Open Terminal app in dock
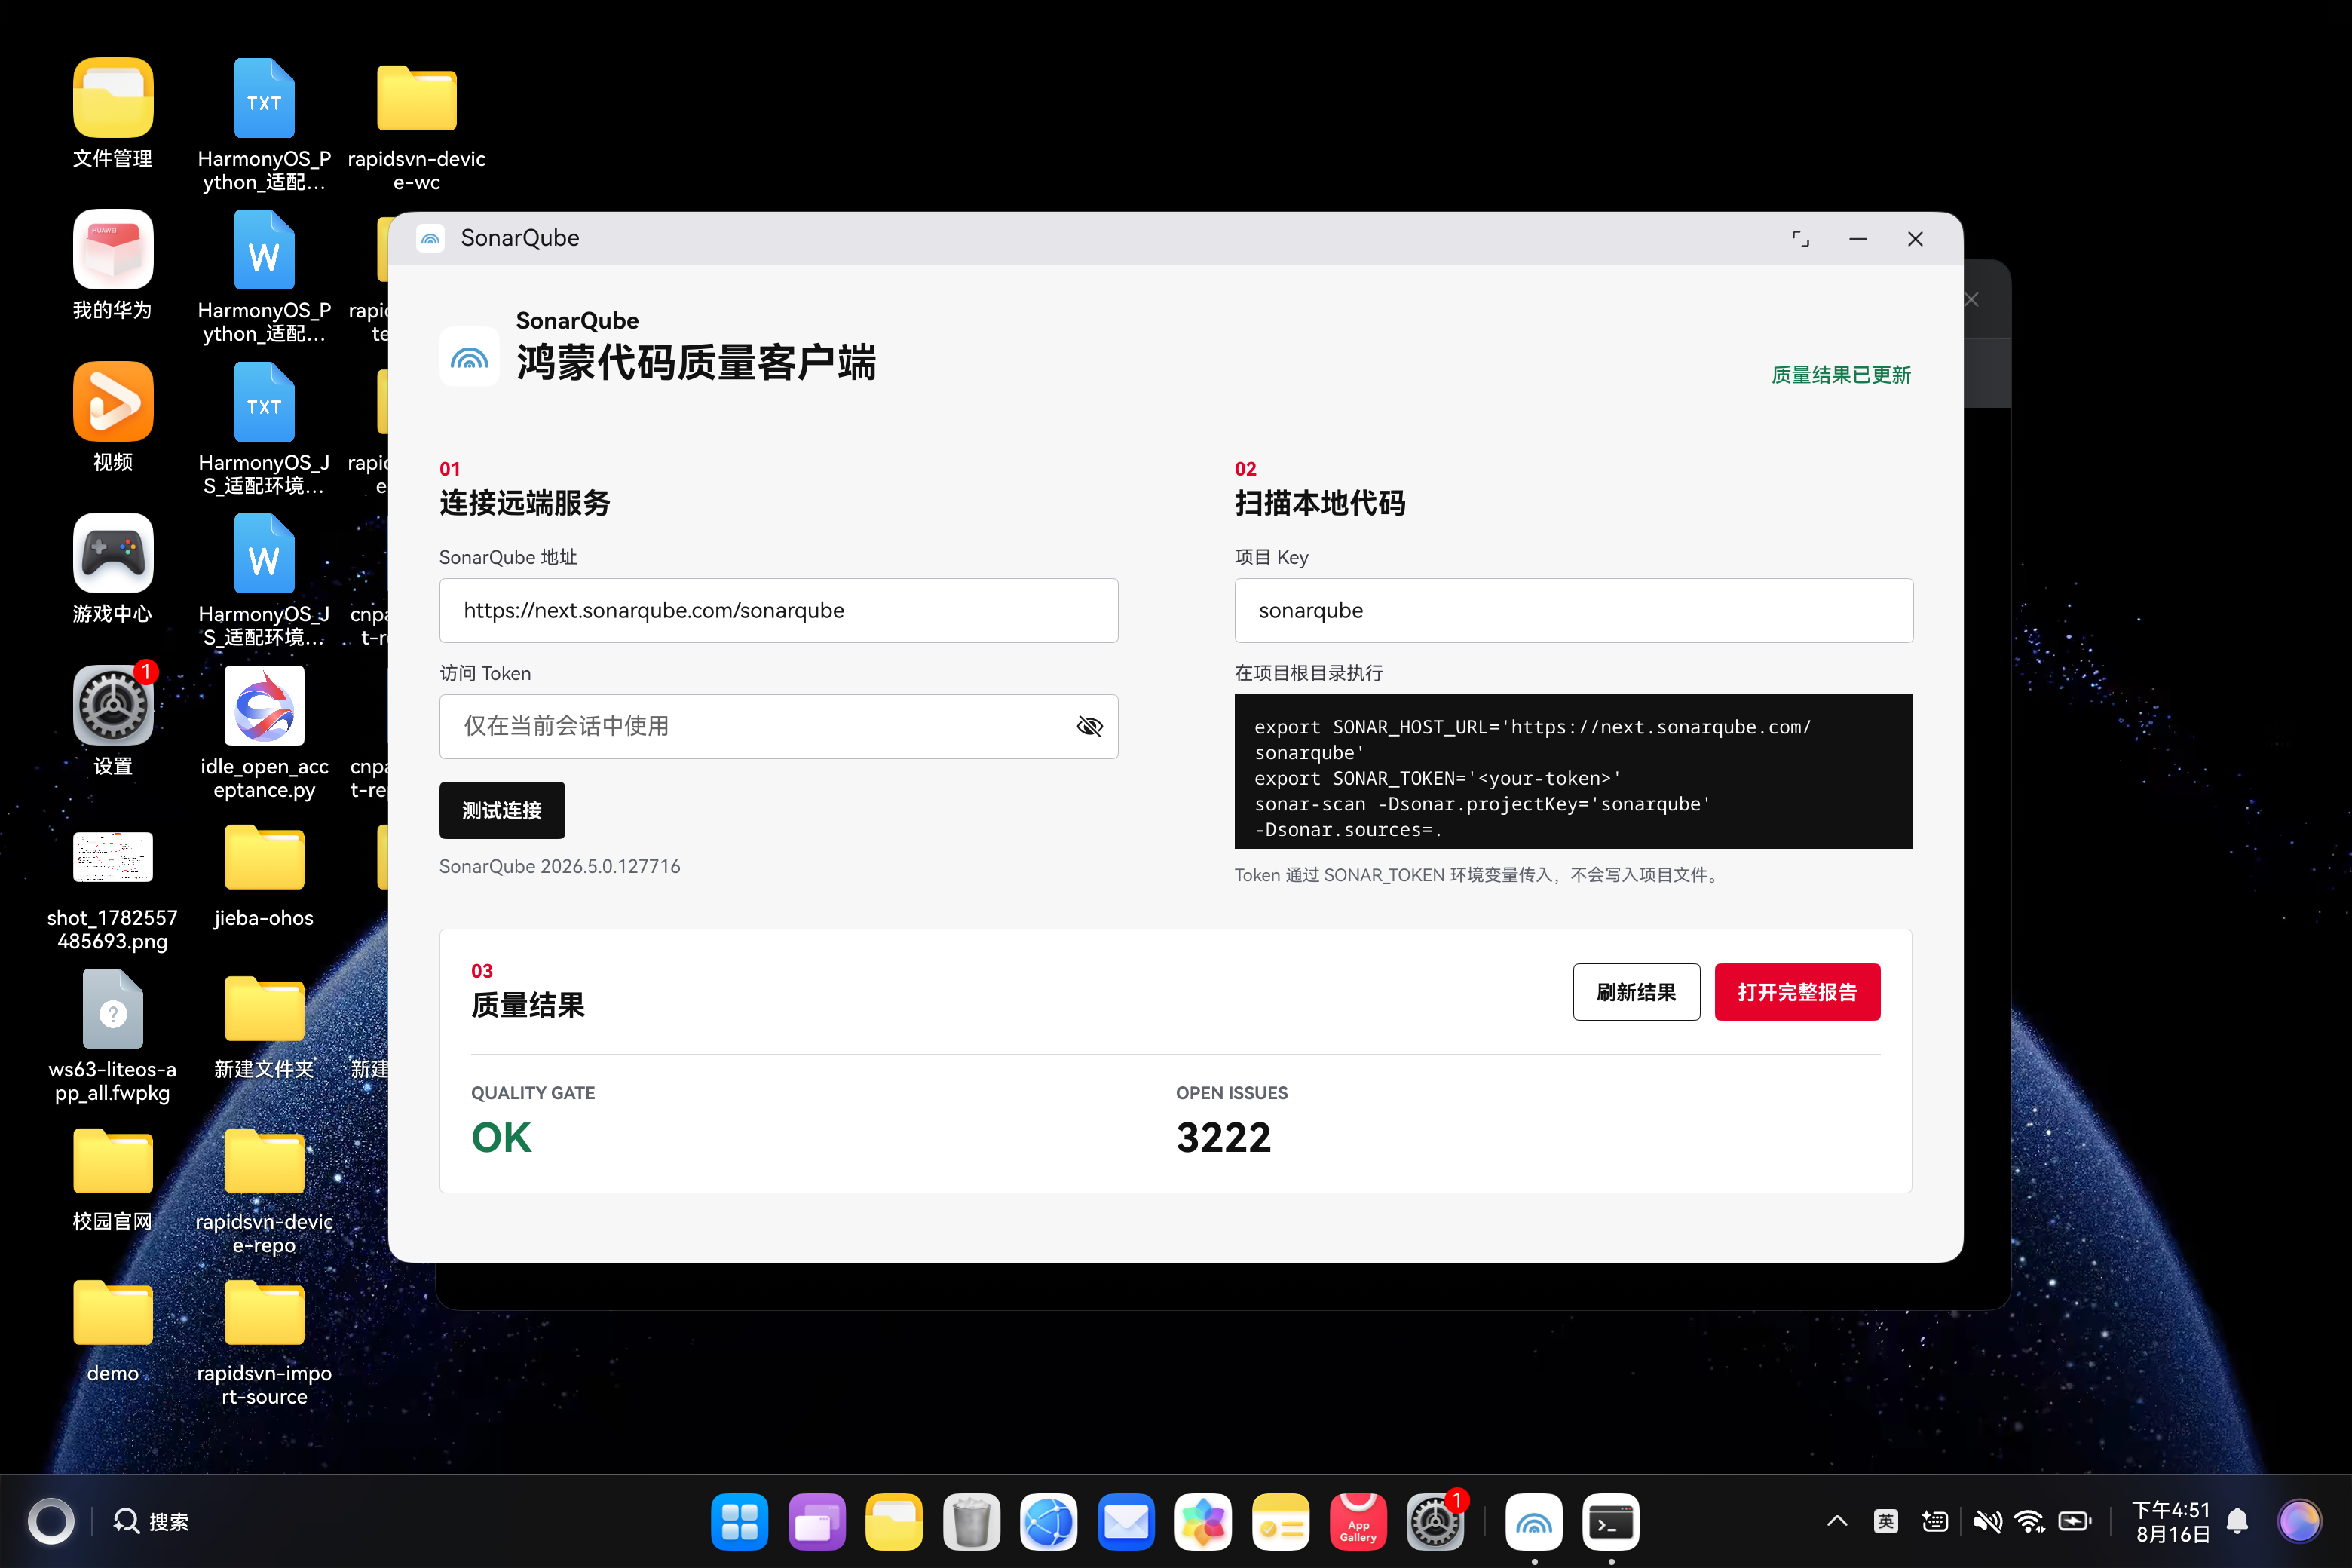The height and width of the screenshot is (1568, 2352). (x=1611, y=1522)
